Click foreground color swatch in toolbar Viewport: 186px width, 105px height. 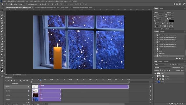(x=1, y=70)
